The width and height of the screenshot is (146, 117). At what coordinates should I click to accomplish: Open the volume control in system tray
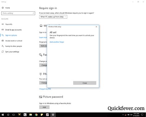tap(131, 115)
